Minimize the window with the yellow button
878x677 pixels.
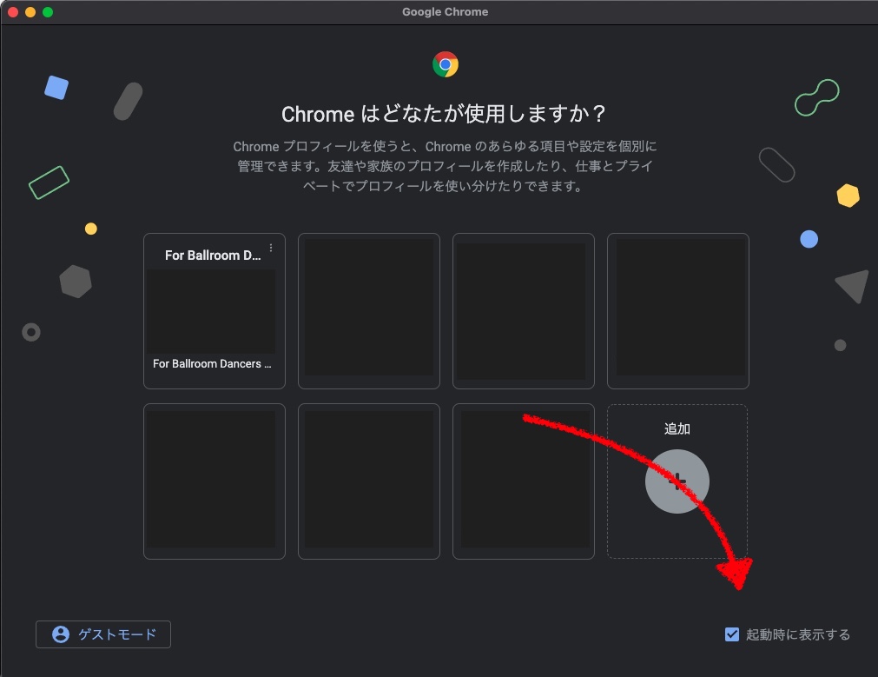[30, 12]
